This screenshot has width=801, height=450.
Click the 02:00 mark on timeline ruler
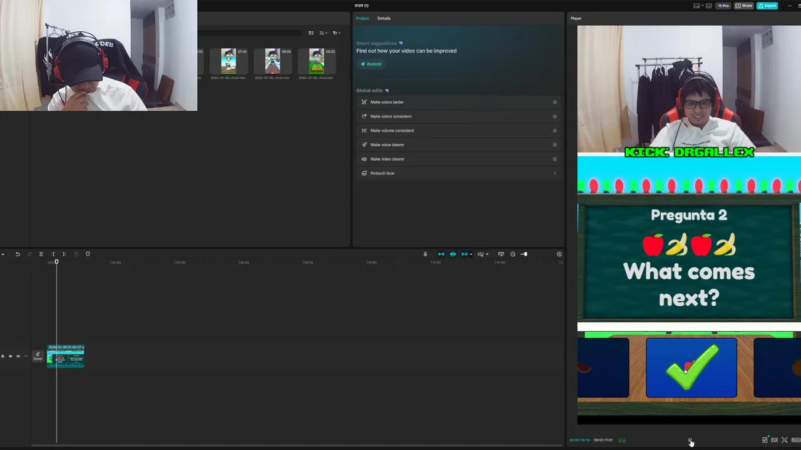pos(116,262)
